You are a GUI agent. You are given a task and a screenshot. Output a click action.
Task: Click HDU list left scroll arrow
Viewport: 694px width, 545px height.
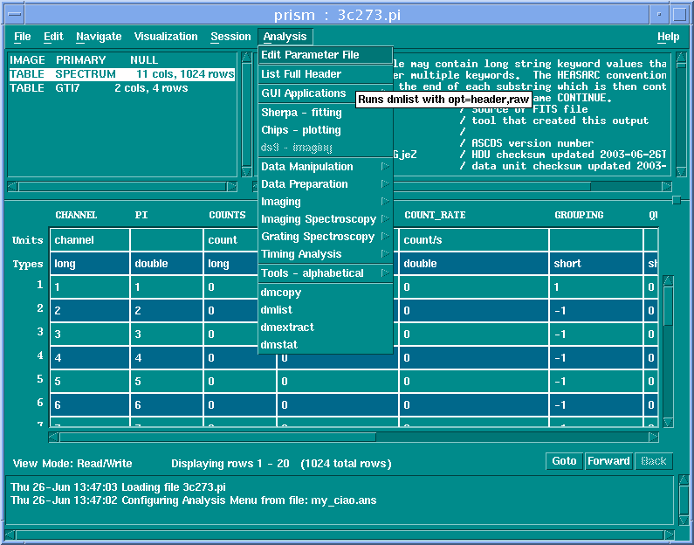pos(13,186)
